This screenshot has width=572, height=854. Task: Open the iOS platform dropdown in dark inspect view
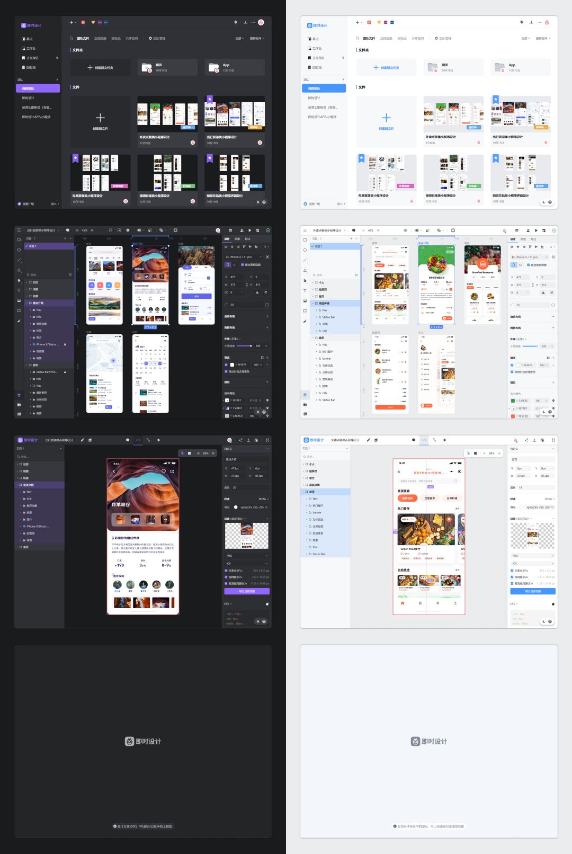click(247, 563)
